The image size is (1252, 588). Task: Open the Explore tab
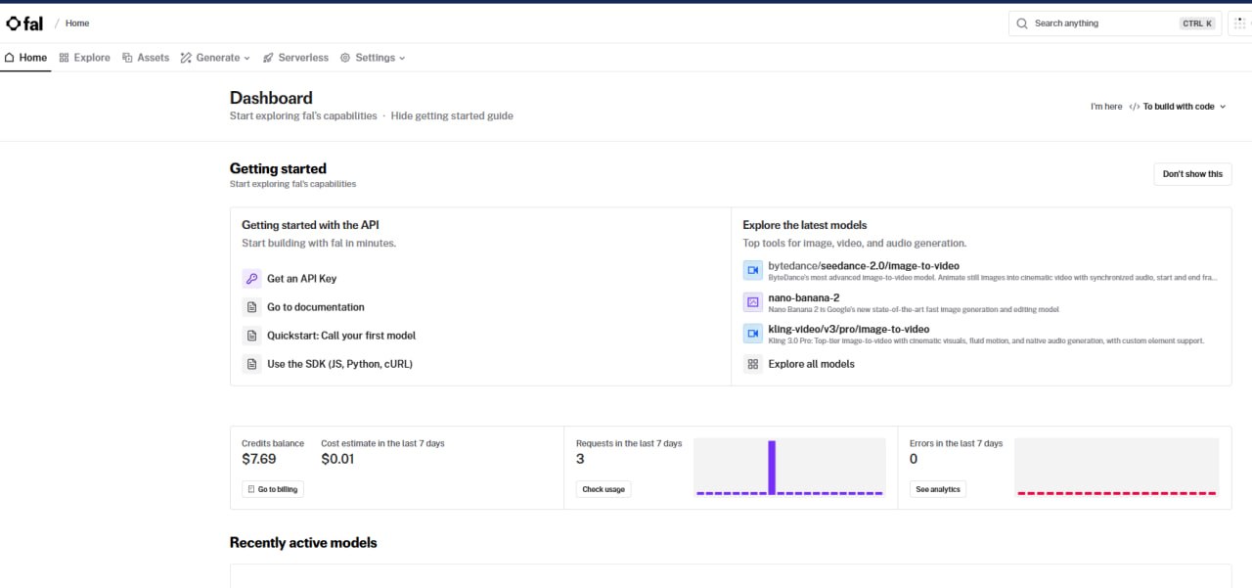click(x=84, y=58)
